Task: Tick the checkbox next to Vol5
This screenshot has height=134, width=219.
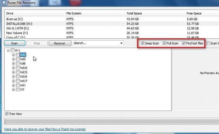Action: tap(18, 59)
